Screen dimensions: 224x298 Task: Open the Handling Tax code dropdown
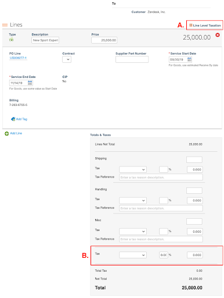coord(133,200)
